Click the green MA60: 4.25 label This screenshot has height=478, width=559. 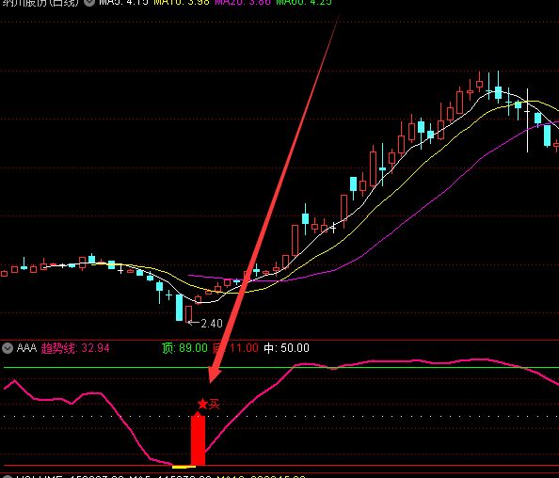click(x=304, y=2)
